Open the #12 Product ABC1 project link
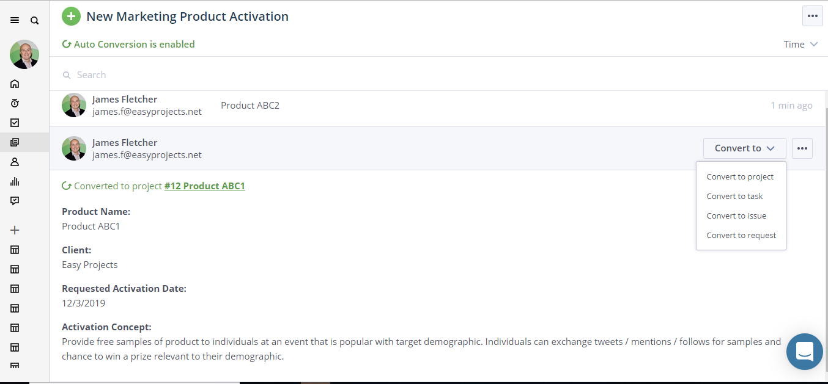The height and width of the screenshot is (384, 828). [205, 186]
